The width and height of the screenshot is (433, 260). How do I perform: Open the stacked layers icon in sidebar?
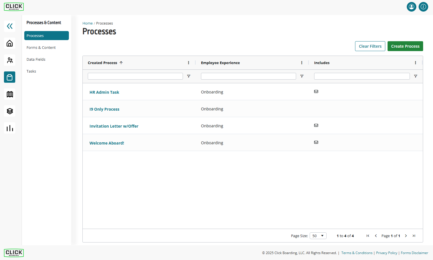click(10, 111)
